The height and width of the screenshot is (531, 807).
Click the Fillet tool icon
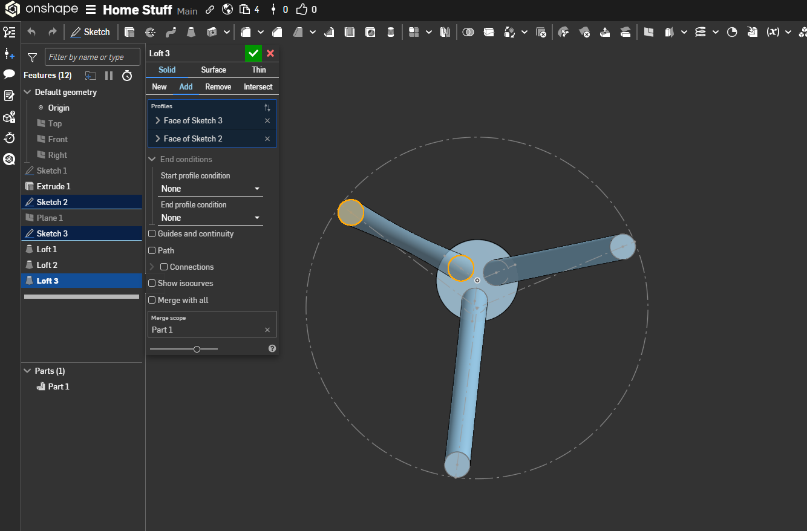(x=246, y=32)
